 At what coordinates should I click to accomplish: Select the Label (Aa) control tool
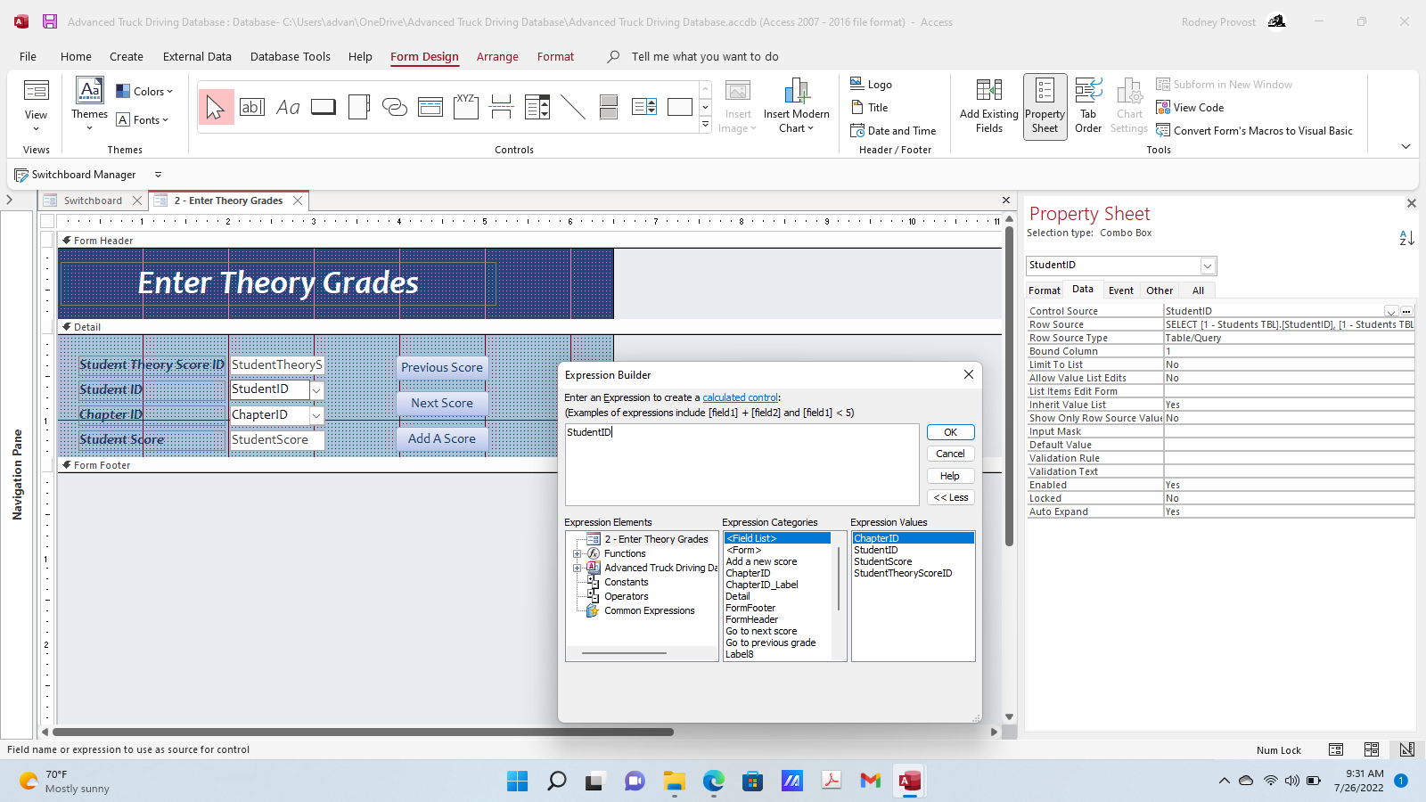point(288,107)
